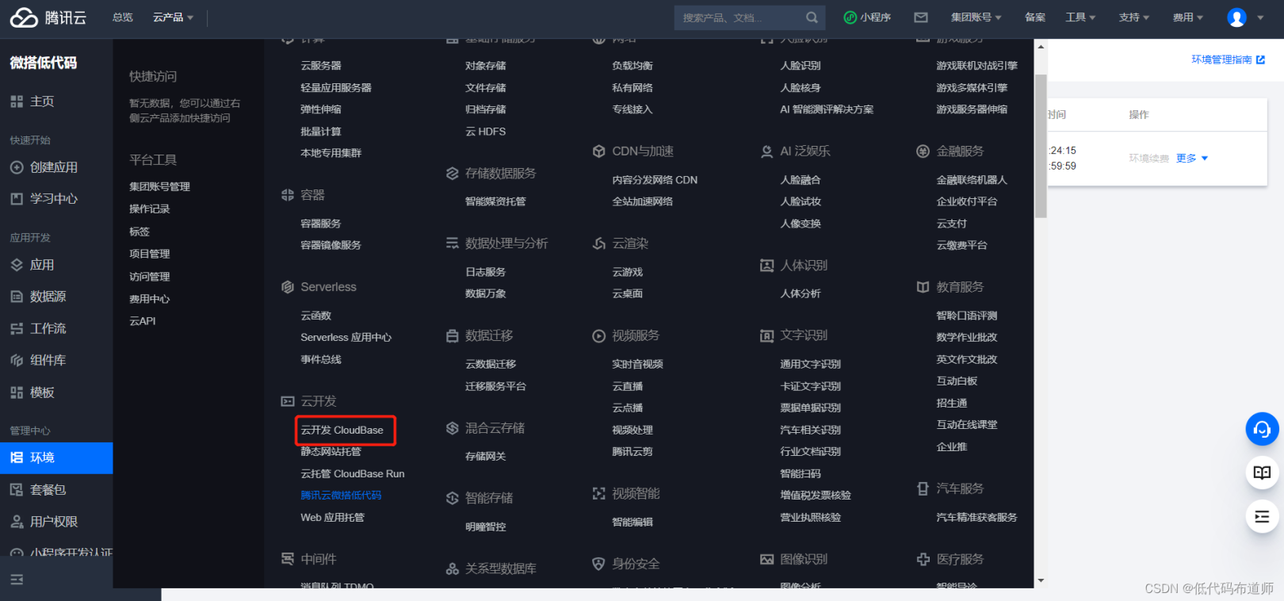Click the 工作流 icon in sidebar
The width and height of the screenshot is (1284, 601).
pyautogui.click(x=17, y=328)
